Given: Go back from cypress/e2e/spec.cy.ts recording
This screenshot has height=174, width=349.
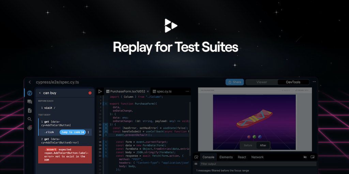Looking at the screenshot, I should click(x=30, y=82).
